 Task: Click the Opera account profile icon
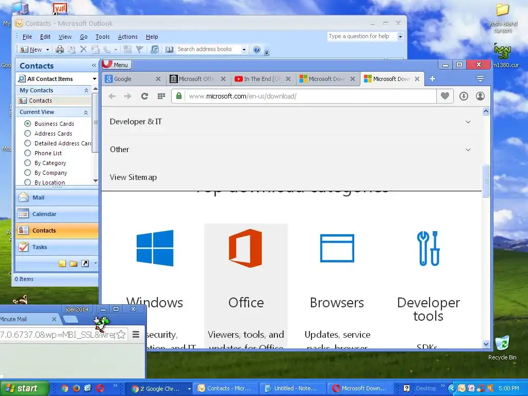click(x=480, y=96)
